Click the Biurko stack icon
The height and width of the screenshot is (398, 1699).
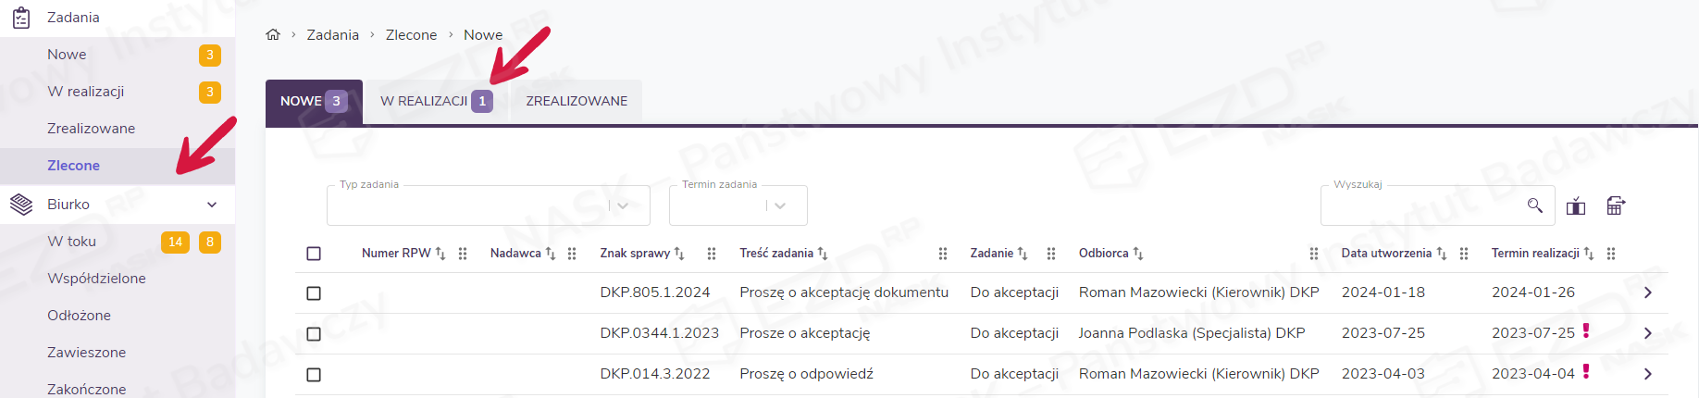21,205
